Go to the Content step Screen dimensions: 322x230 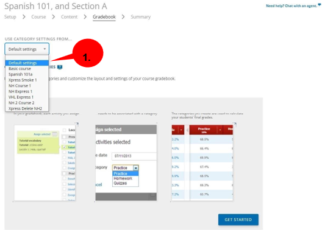69,17
